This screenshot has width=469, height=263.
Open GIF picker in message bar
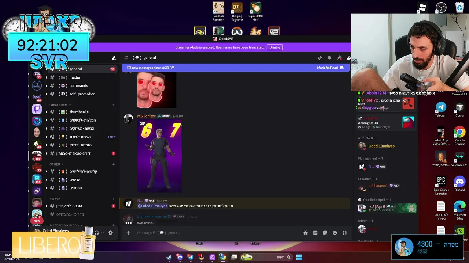pyautogui.click(x=315, y=233)
